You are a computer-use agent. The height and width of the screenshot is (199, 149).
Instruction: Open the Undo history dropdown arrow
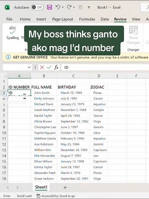(x=63, y=7)
